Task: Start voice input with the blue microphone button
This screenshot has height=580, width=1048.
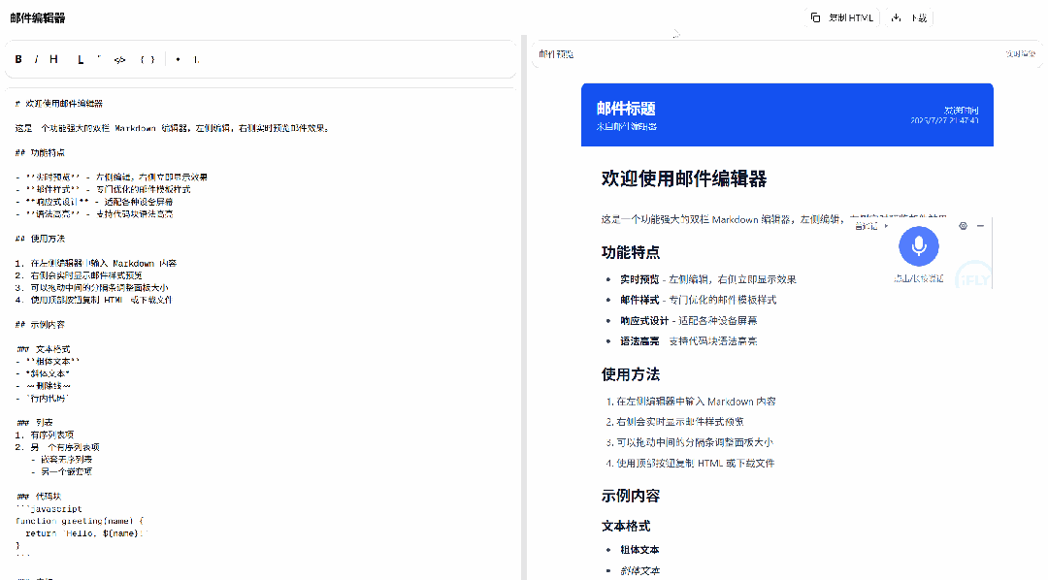Action: [x=919, y=246]
